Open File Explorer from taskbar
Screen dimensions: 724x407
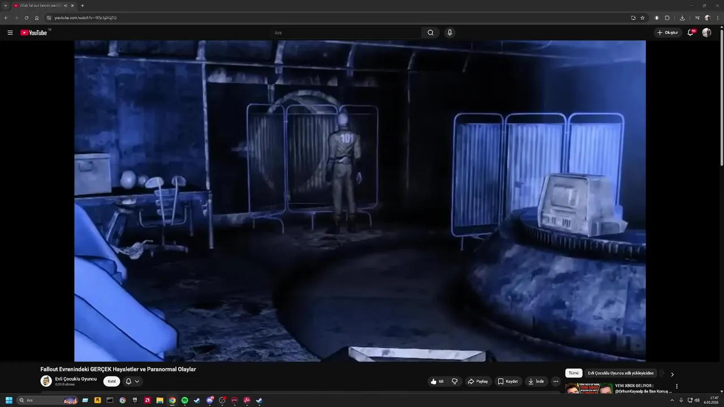pos(160,400)
